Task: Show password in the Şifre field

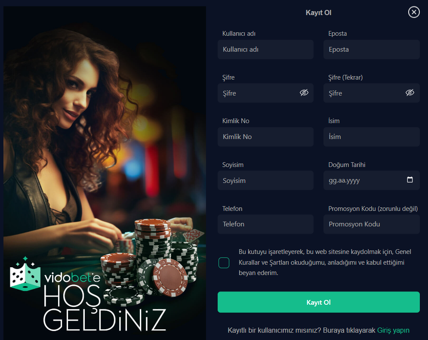Action: click(304, 93)
